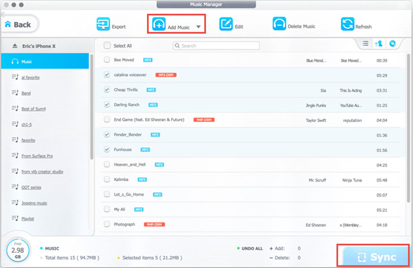Screen dimensions: 413x268
Task: Open the 'GOT series' playlist
Action: (x=31, y=188)
